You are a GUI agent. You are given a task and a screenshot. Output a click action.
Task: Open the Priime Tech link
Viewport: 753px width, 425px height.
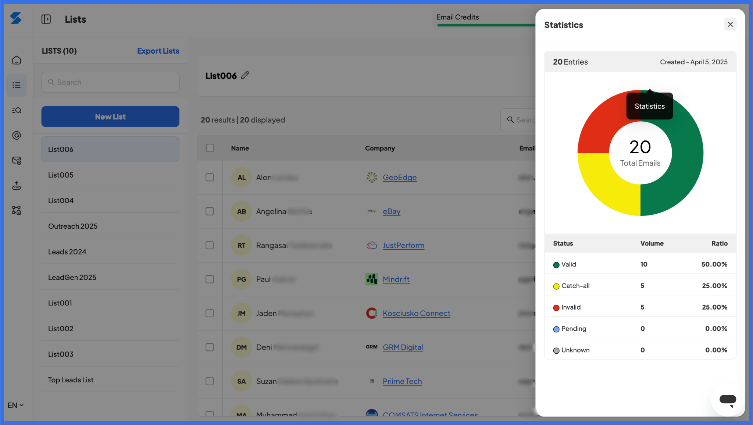(402, 381)
